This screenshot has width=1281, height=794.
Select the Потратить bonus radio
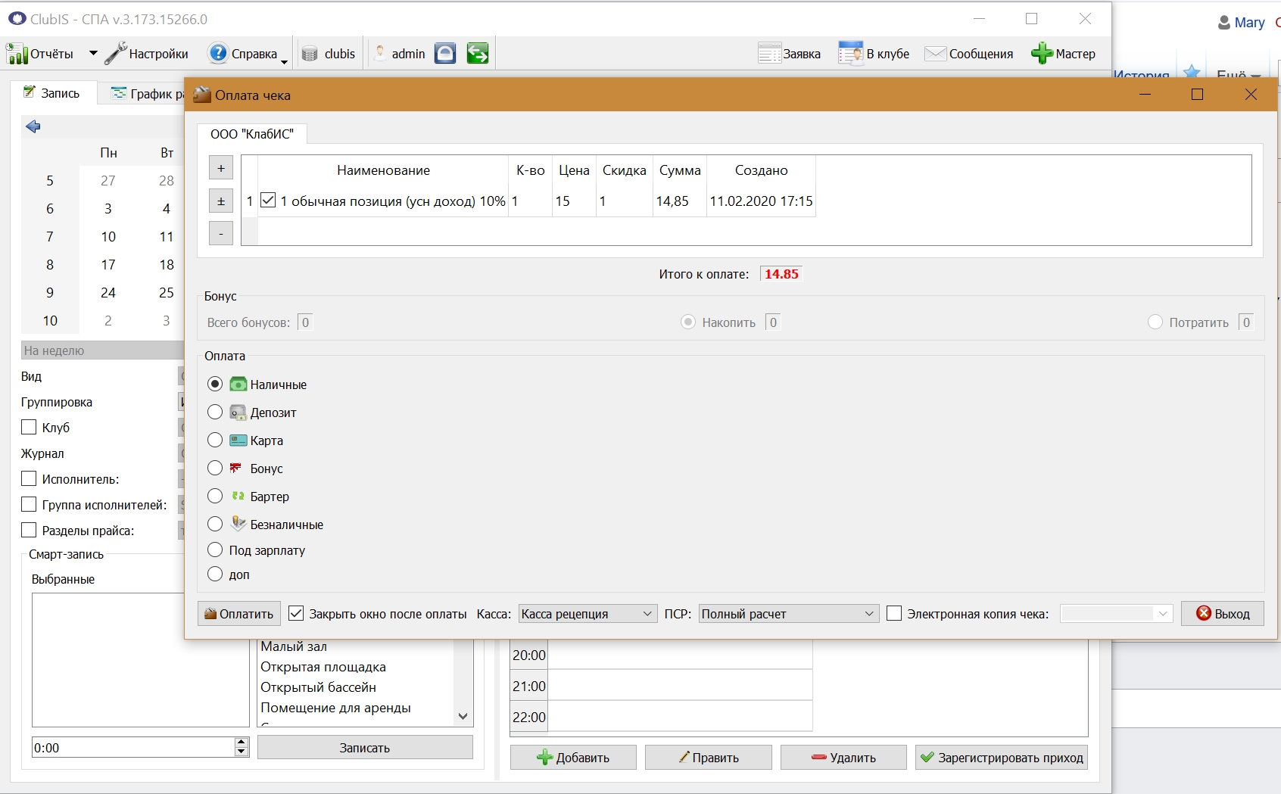tap(1155, 322)
